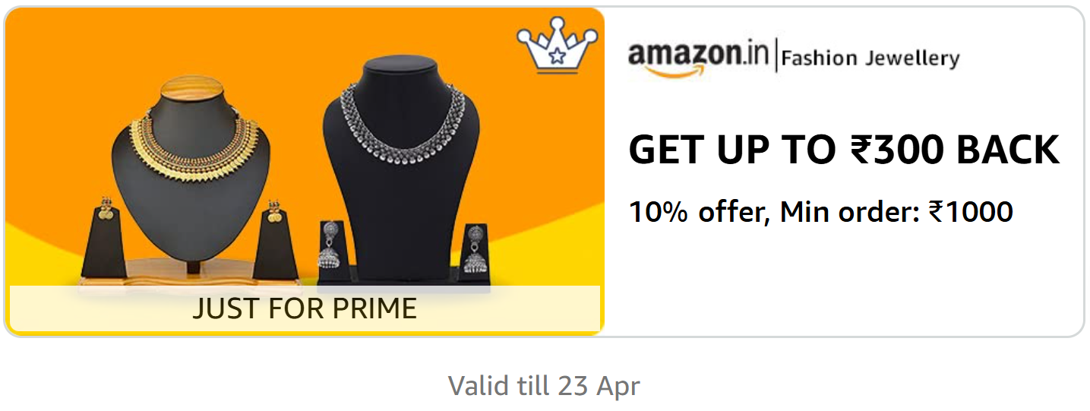Select the gold necklace on grey bust

[x=190, y=144]
